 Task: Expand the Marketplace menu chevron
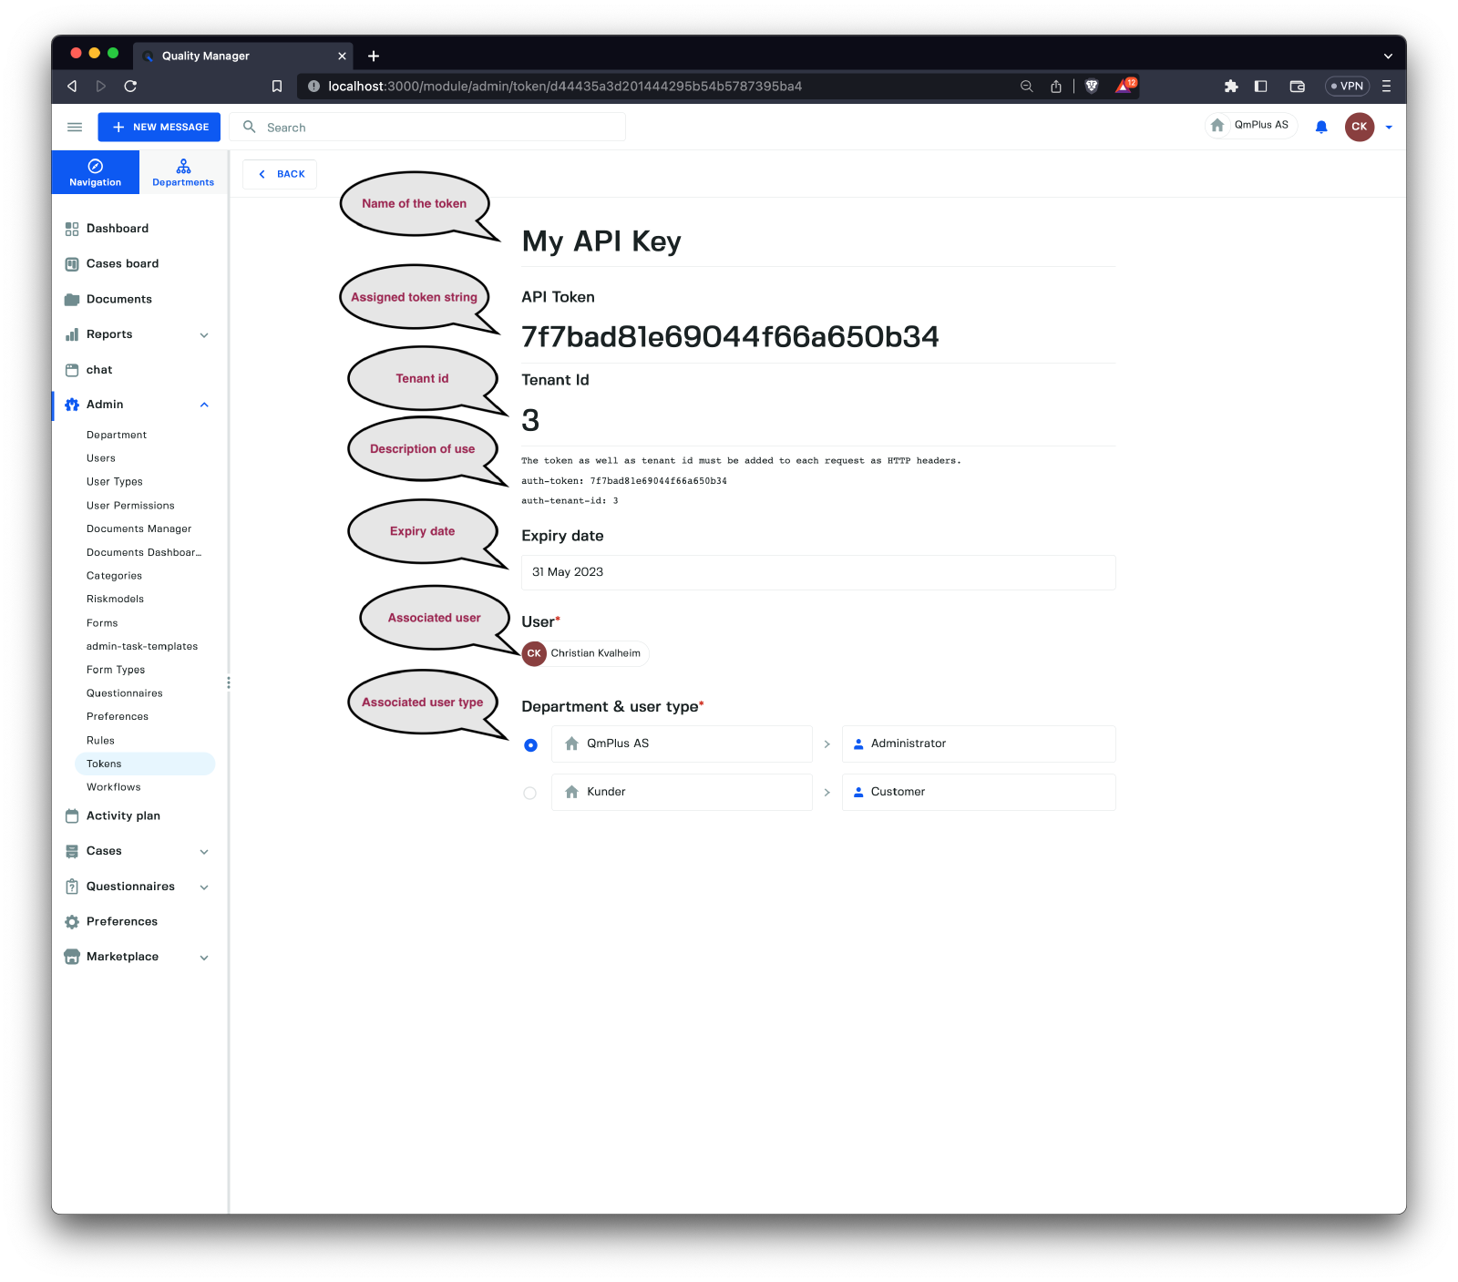click(x=204, y=958)
